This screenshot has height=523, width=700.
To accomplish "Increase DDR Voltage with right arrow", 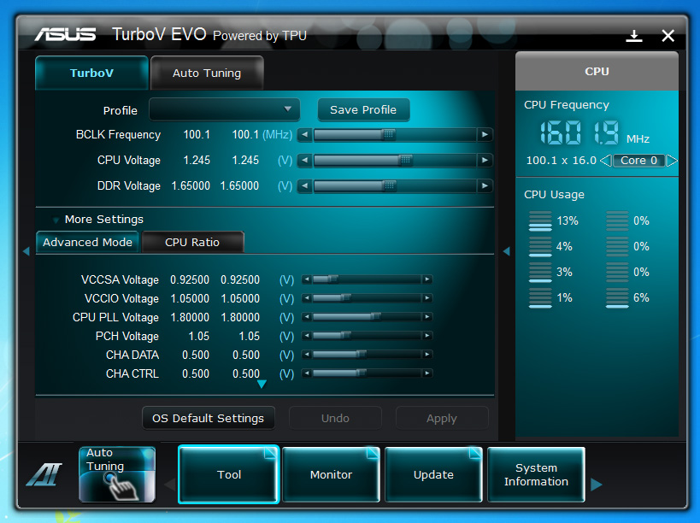I will pos(485,185).
